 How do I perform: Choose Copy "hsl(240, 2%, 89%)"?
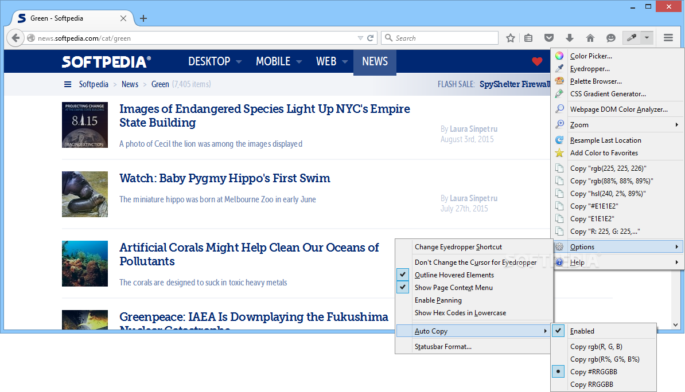click(617, 194)
